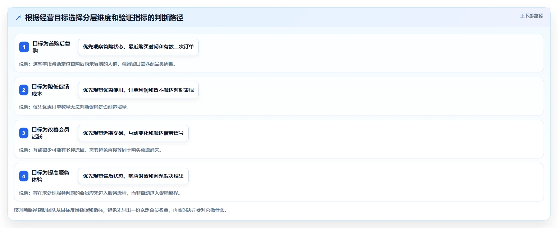Select the 优先观察售后状态、响应时效和问题解决结果 box
558x228 pixels.
(x=133, y=176)
